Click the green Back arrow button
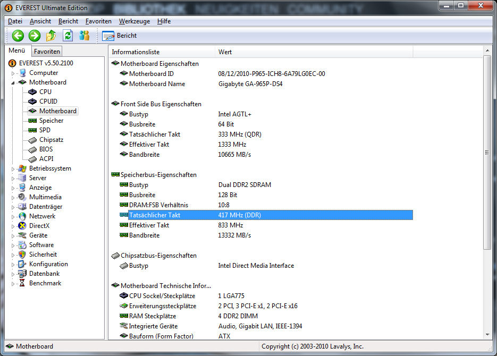The image size is (497, 356). coord(18,36)
